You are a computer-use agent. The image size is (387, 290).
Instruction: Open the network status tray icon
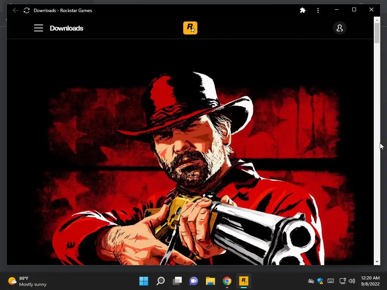(x=342, y=281)
